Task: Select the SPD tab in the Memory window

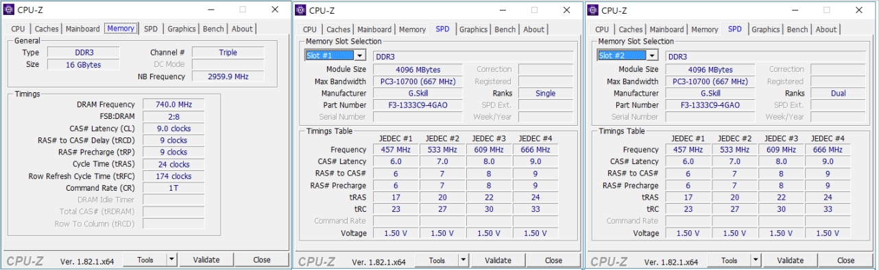Action: [150, 29]
